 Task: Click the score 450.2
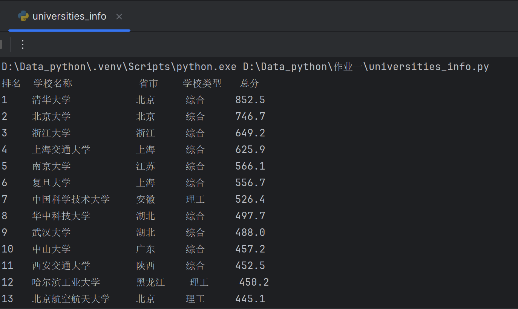[x=254, y=282]
